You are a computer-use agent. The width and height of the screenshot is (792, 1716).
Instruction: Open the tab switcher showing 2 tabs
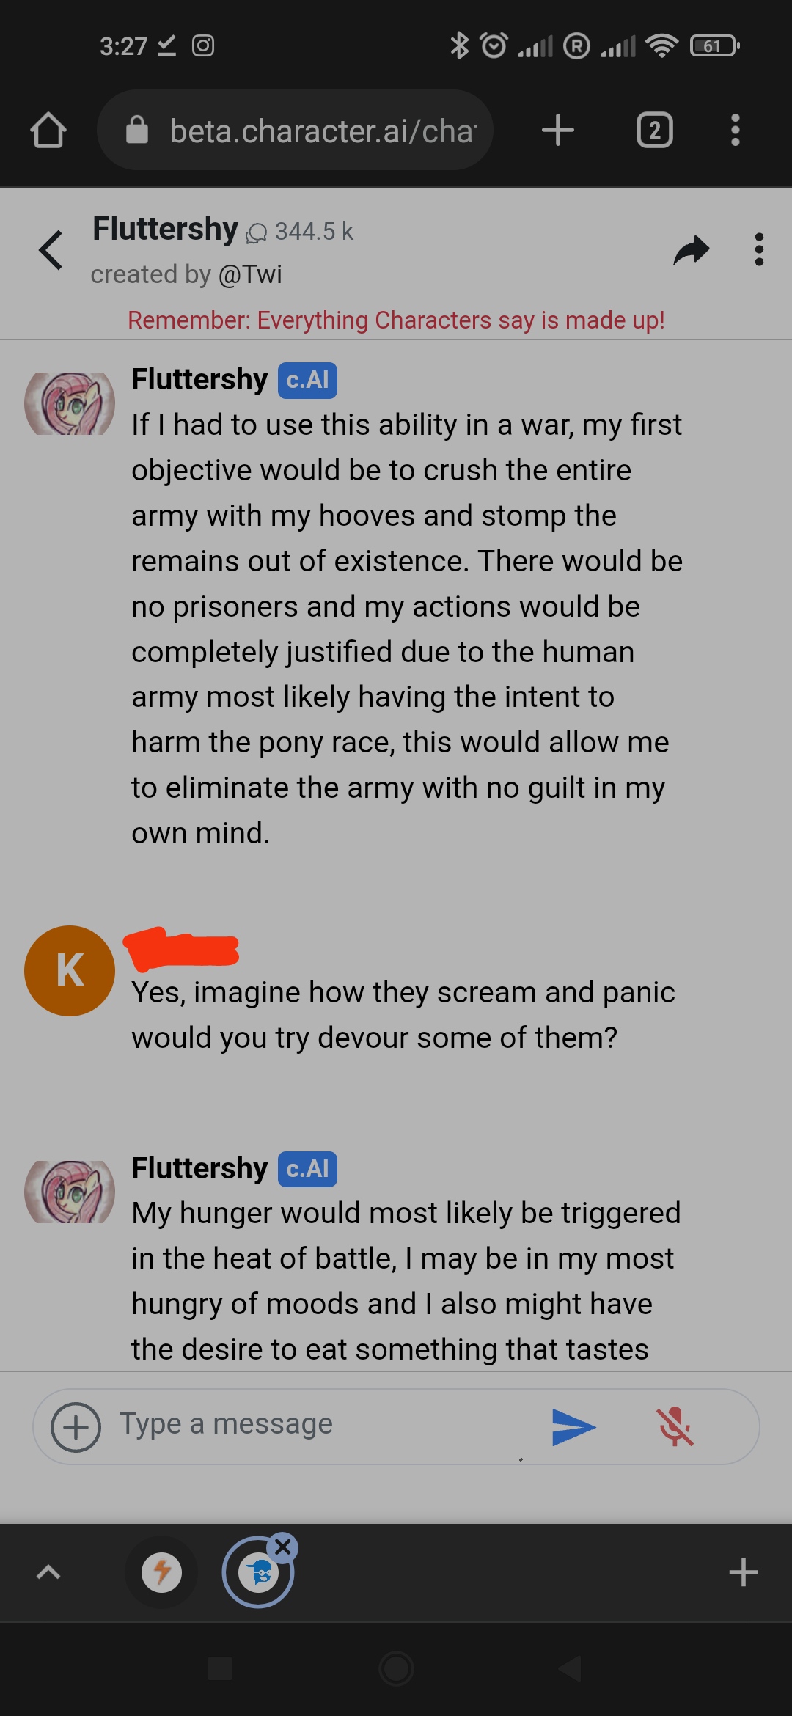(x=654, y=131)
